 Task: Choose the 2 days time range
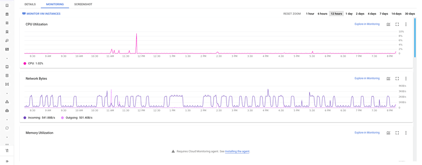click(360, 14)
